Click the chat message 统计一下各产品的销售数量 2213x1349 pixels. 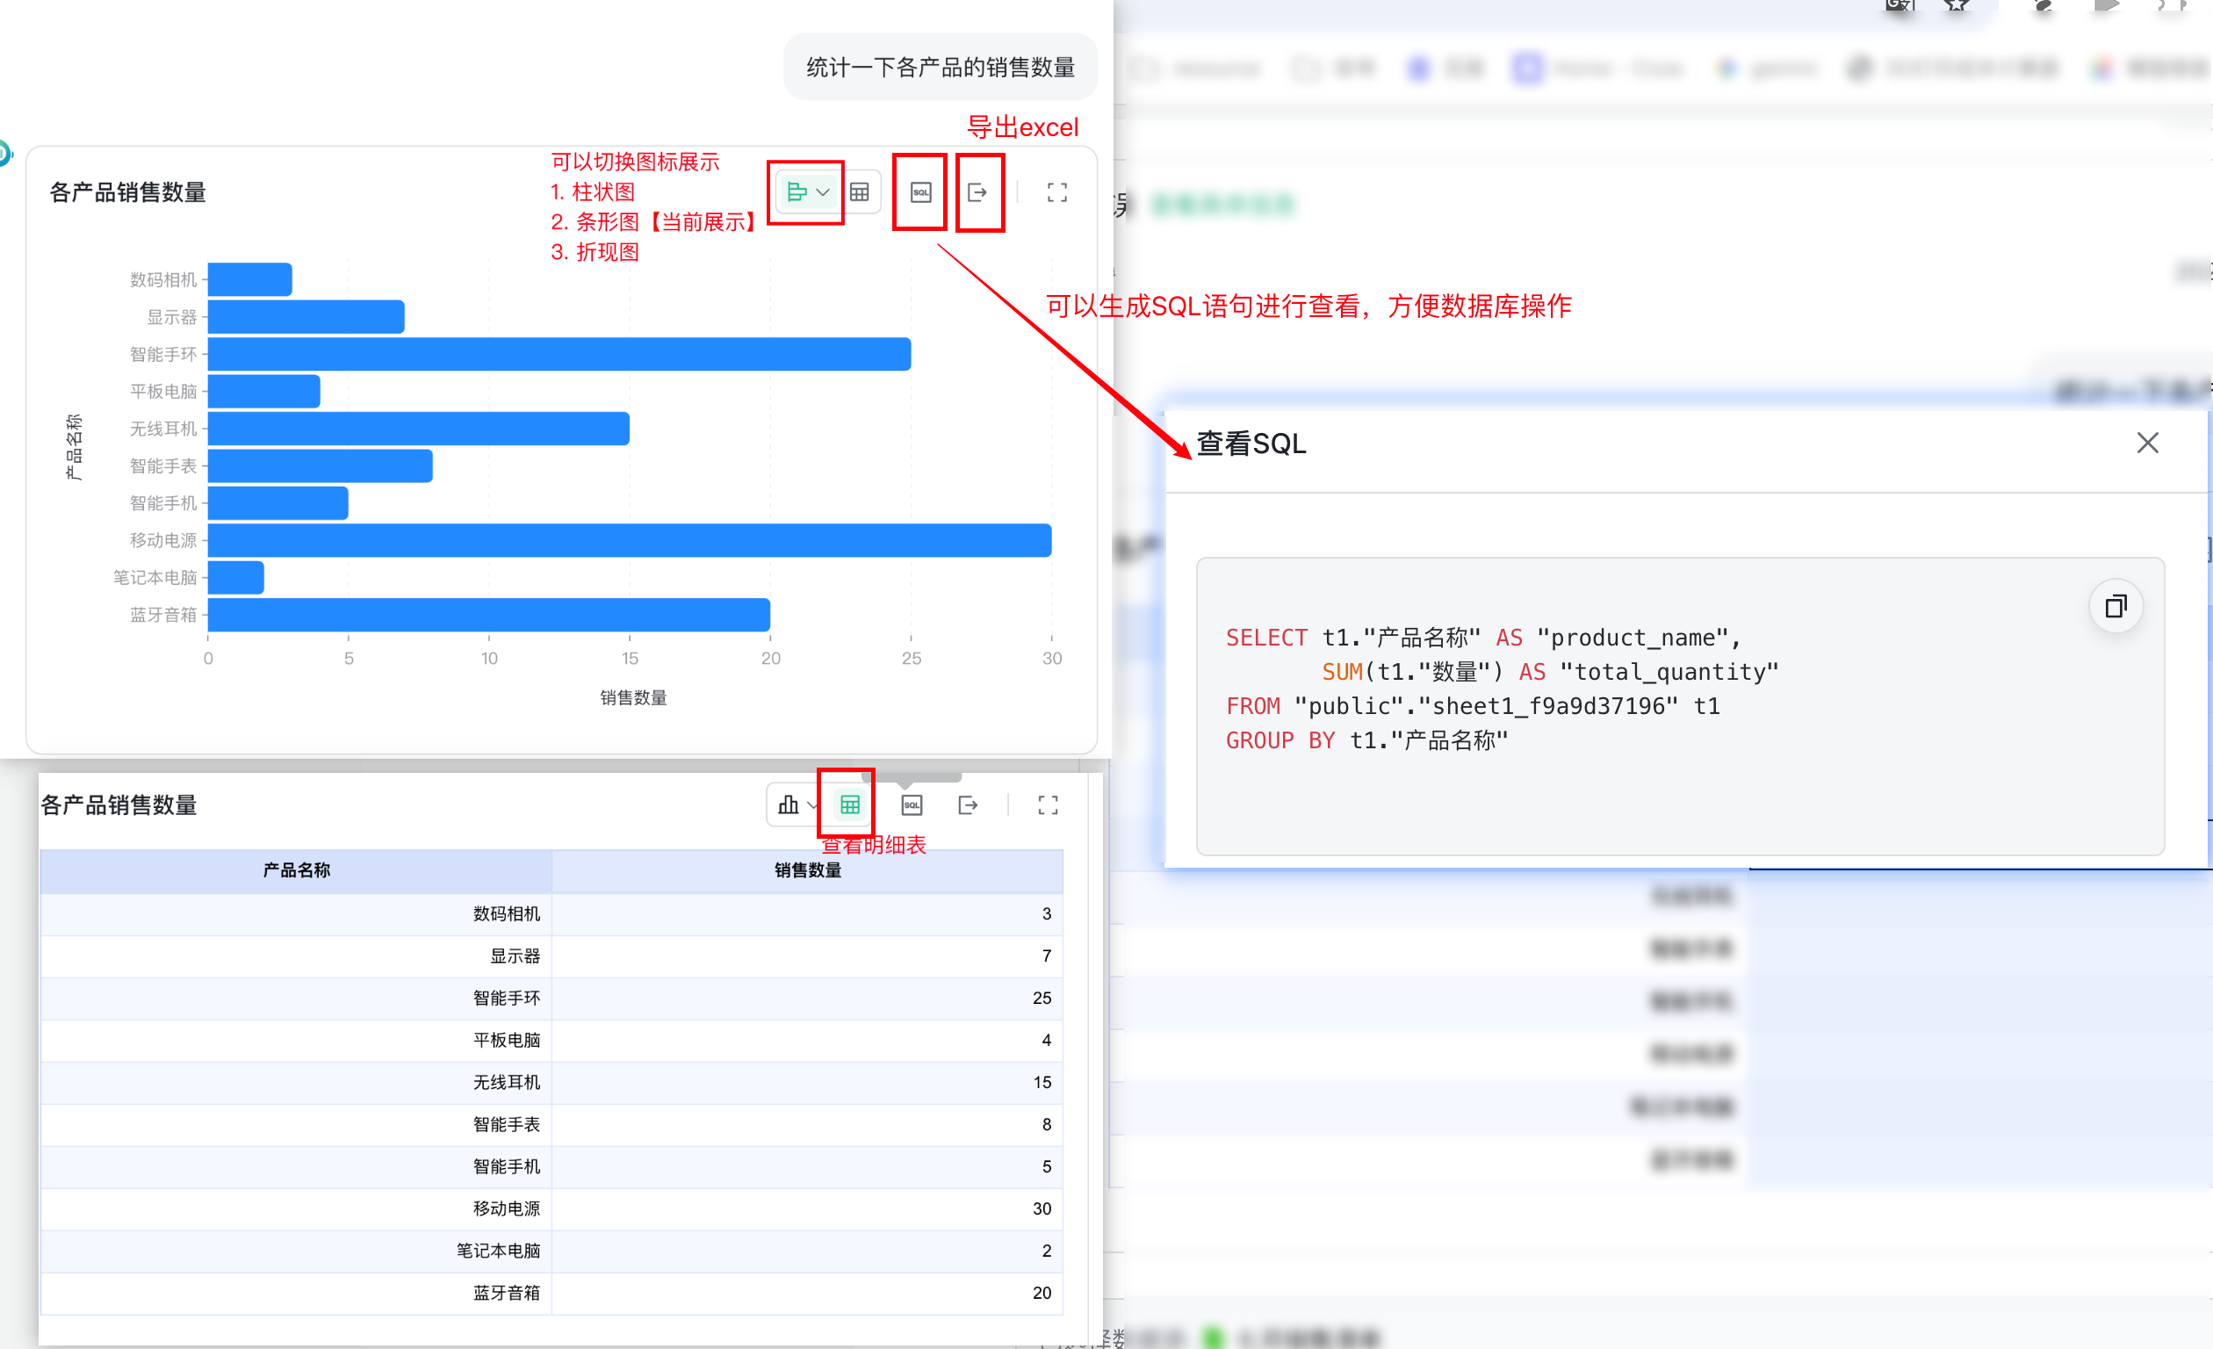tap(941, 68)
